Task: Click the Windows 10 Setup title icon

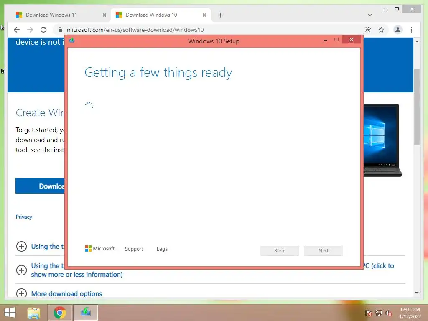Action: [72, 41]
